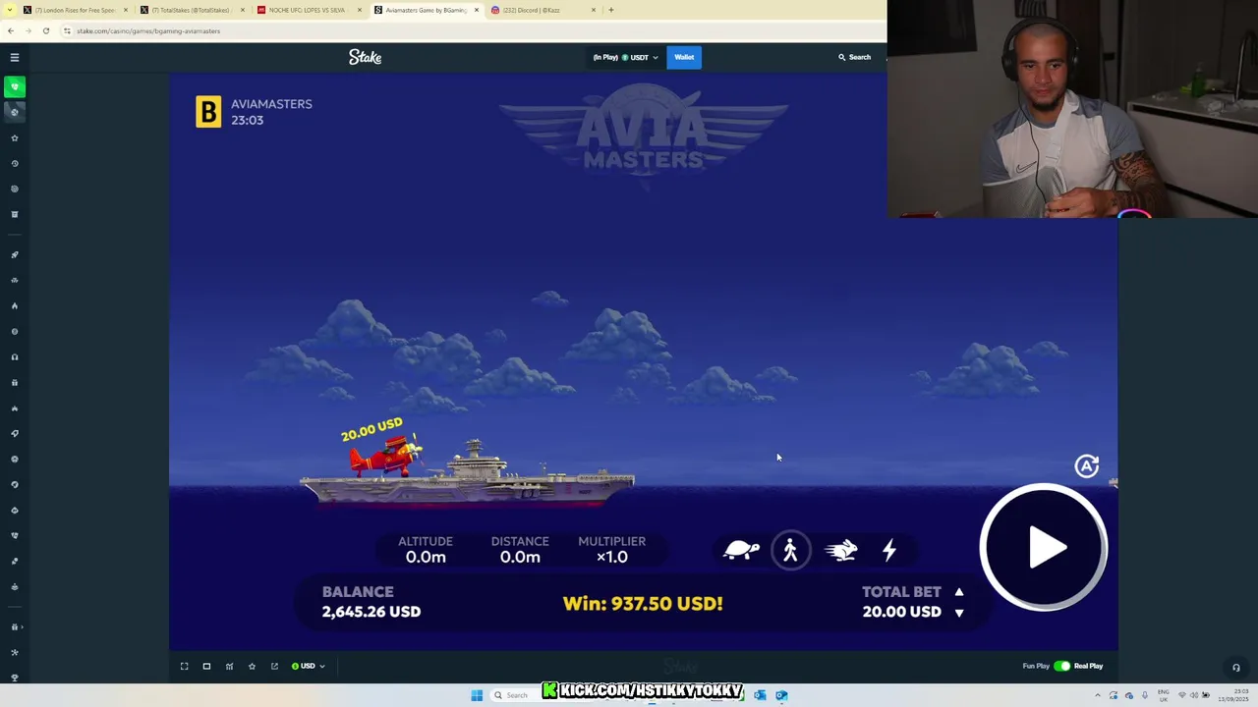Open live stats chart icon
Viewport: 1258px width, 707px height.
[229, 666]
